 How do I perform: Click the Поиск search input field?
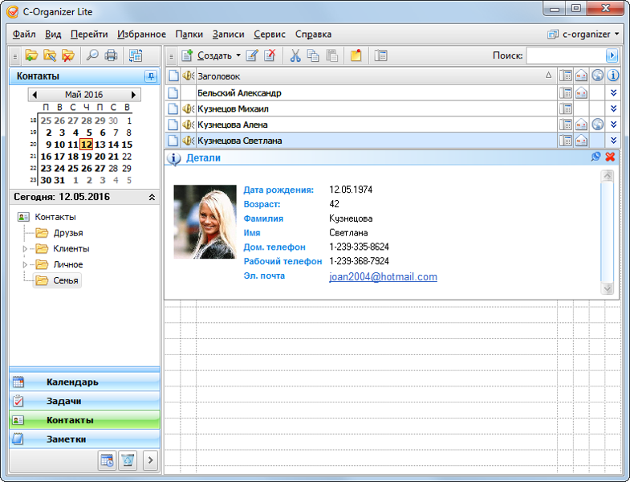(x=565, y=55)
